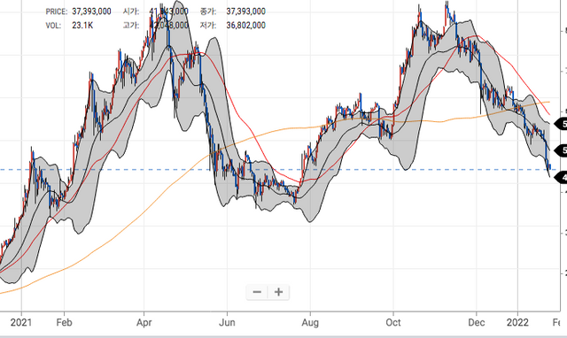Select the 37,393,000 value beside 종가:
567x338 pixels.
(x=246, y=12)
